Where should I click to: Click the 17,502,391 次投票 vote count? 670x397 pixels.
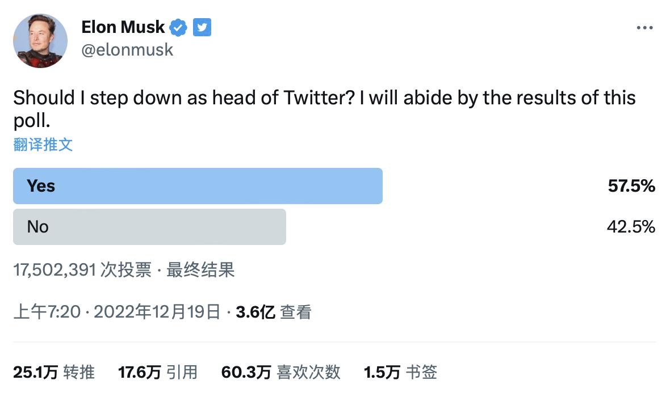pyautogui.click(x=82, y=270)
